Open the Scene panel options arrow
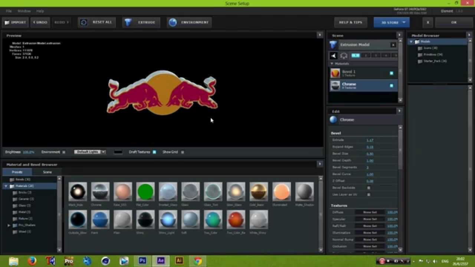This screenshot has height=267, width=475. tap(399, 35)
